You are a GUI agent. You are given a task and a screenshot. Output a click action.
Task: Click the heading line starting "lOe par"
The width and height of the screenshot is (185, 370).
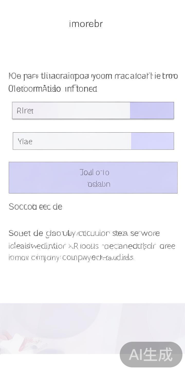[93, 76]
